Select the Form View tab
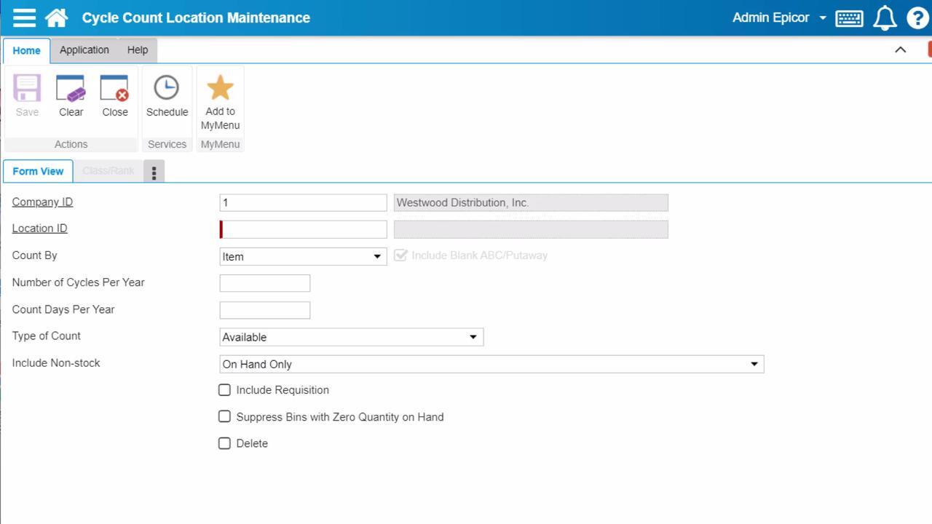This screenshot has width=932, height=524. click(37, 171)
